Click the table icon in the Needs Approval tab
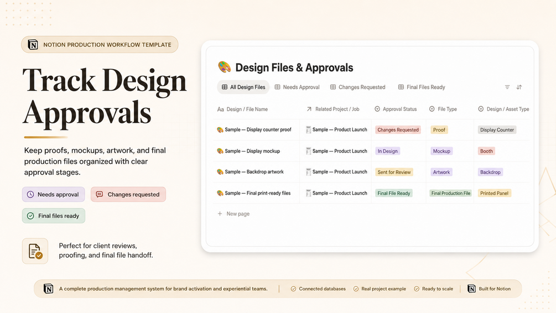Image resolution: width=556 pixels, height=313 pixels. click(x=277, y=87)
